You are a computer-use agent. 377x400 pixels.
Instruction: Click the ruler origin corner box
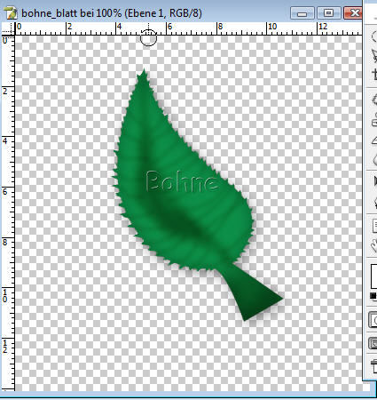[x=8, y=29]
